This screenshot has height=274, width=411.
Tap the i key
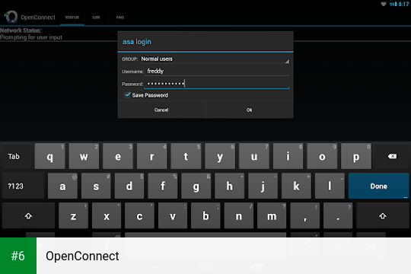click(x=288, y=156)
